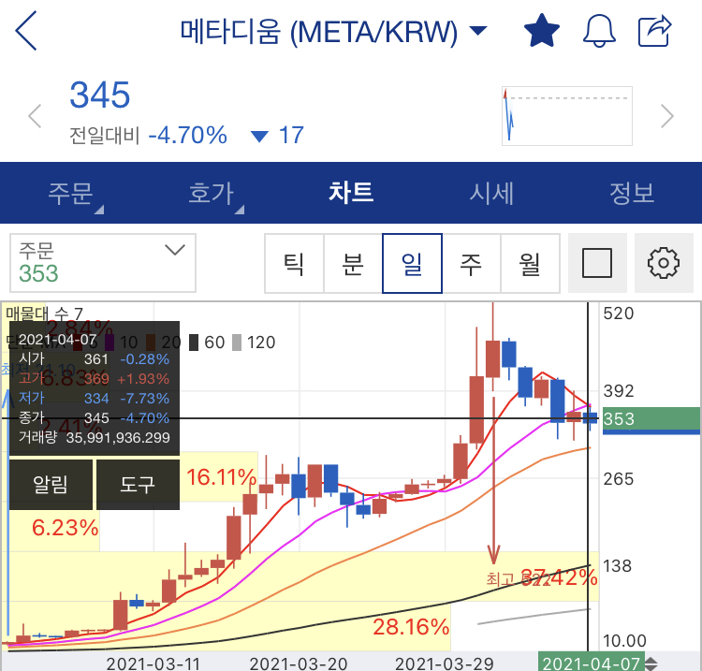Click the 6.23% volume profile label
Viewport: 702px width, 671px height.
click(66, 528)
